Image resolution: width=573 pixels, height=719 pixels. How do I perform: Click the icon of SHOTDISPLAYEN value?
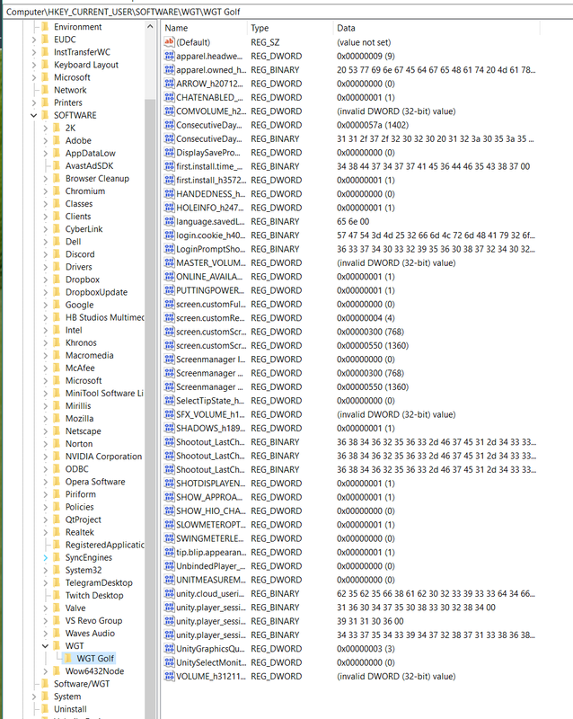pos(169,484)
